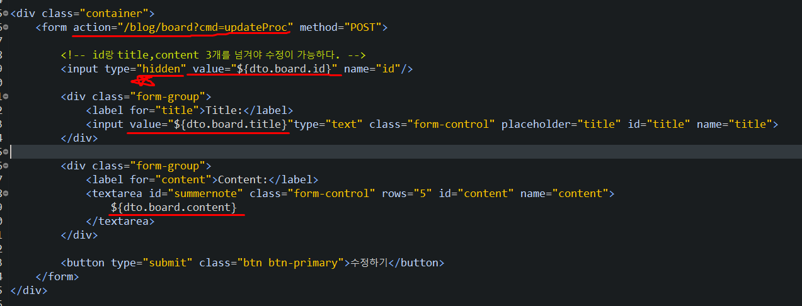Click the placeholder="title" attribute

[561, 124]
